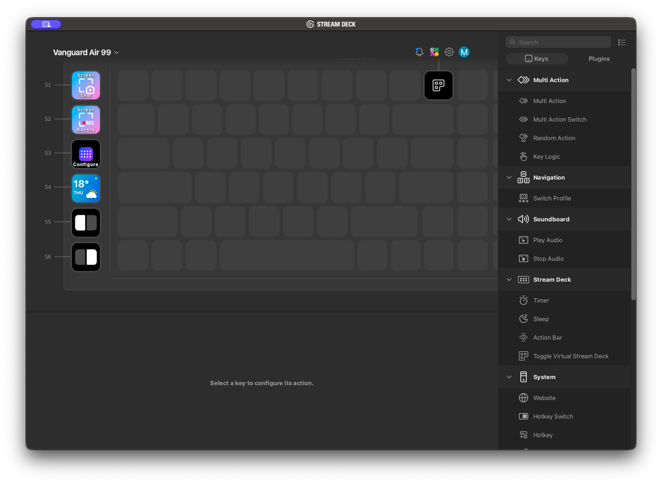Image resolution: width=662 pixels, height=484 pixels.
Task: Click the Hotkey icon
Action: pos(524,435)
